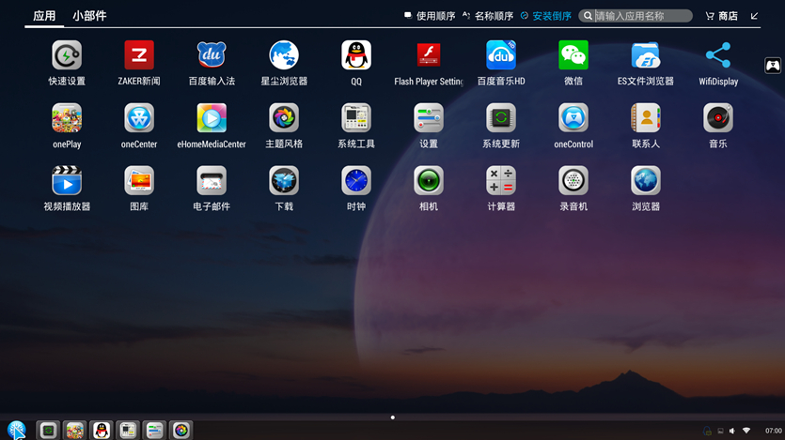Sort apps by 名称顺序

(x=487, y=16)
